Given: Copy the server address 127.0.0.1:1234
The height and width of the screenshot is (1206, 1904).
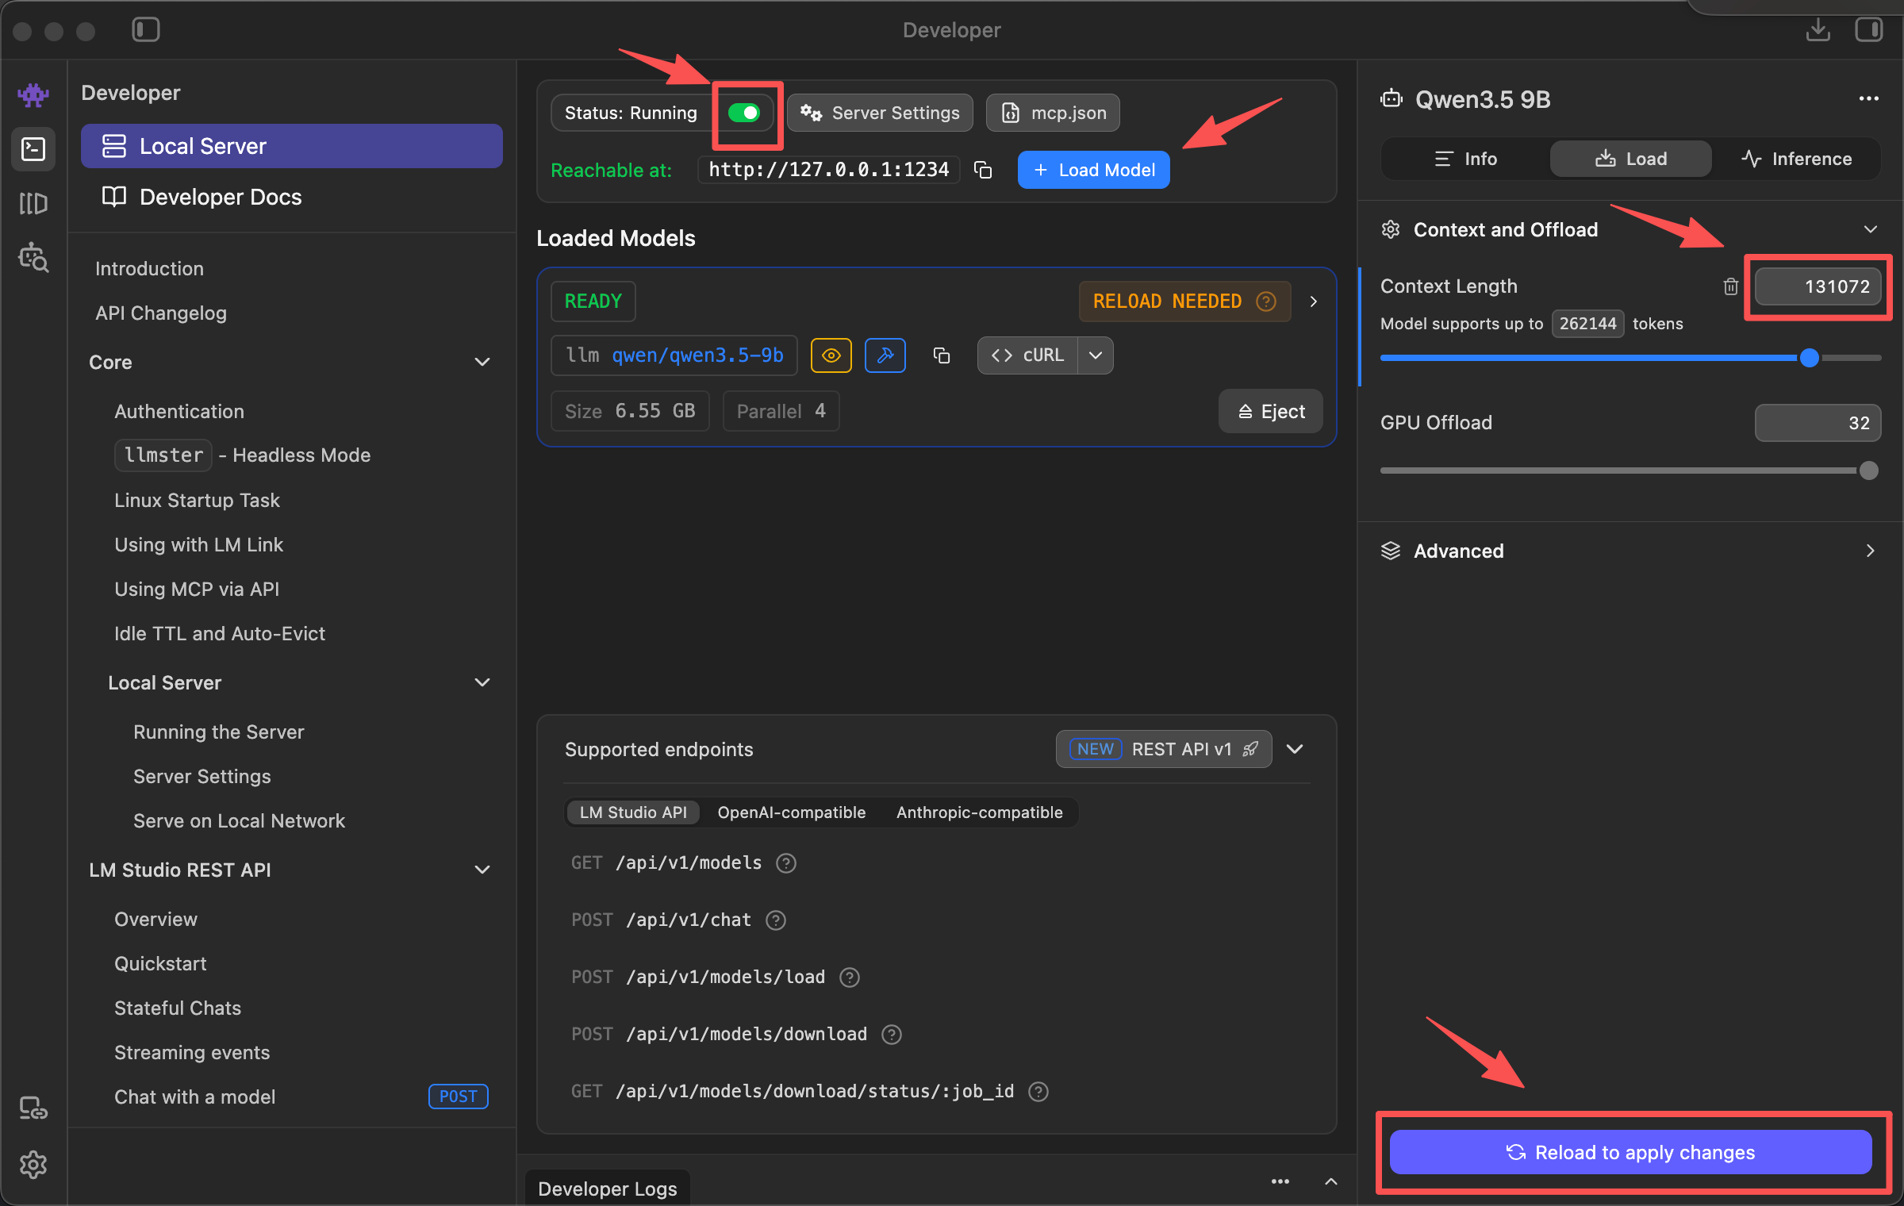Looking at the screenshot, I should [x=983, y=170].
